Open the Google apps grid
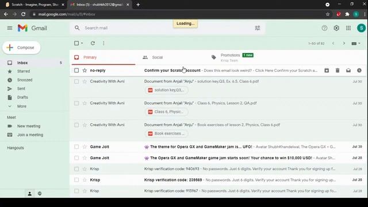The image size is (368, 207). point(348,28)
